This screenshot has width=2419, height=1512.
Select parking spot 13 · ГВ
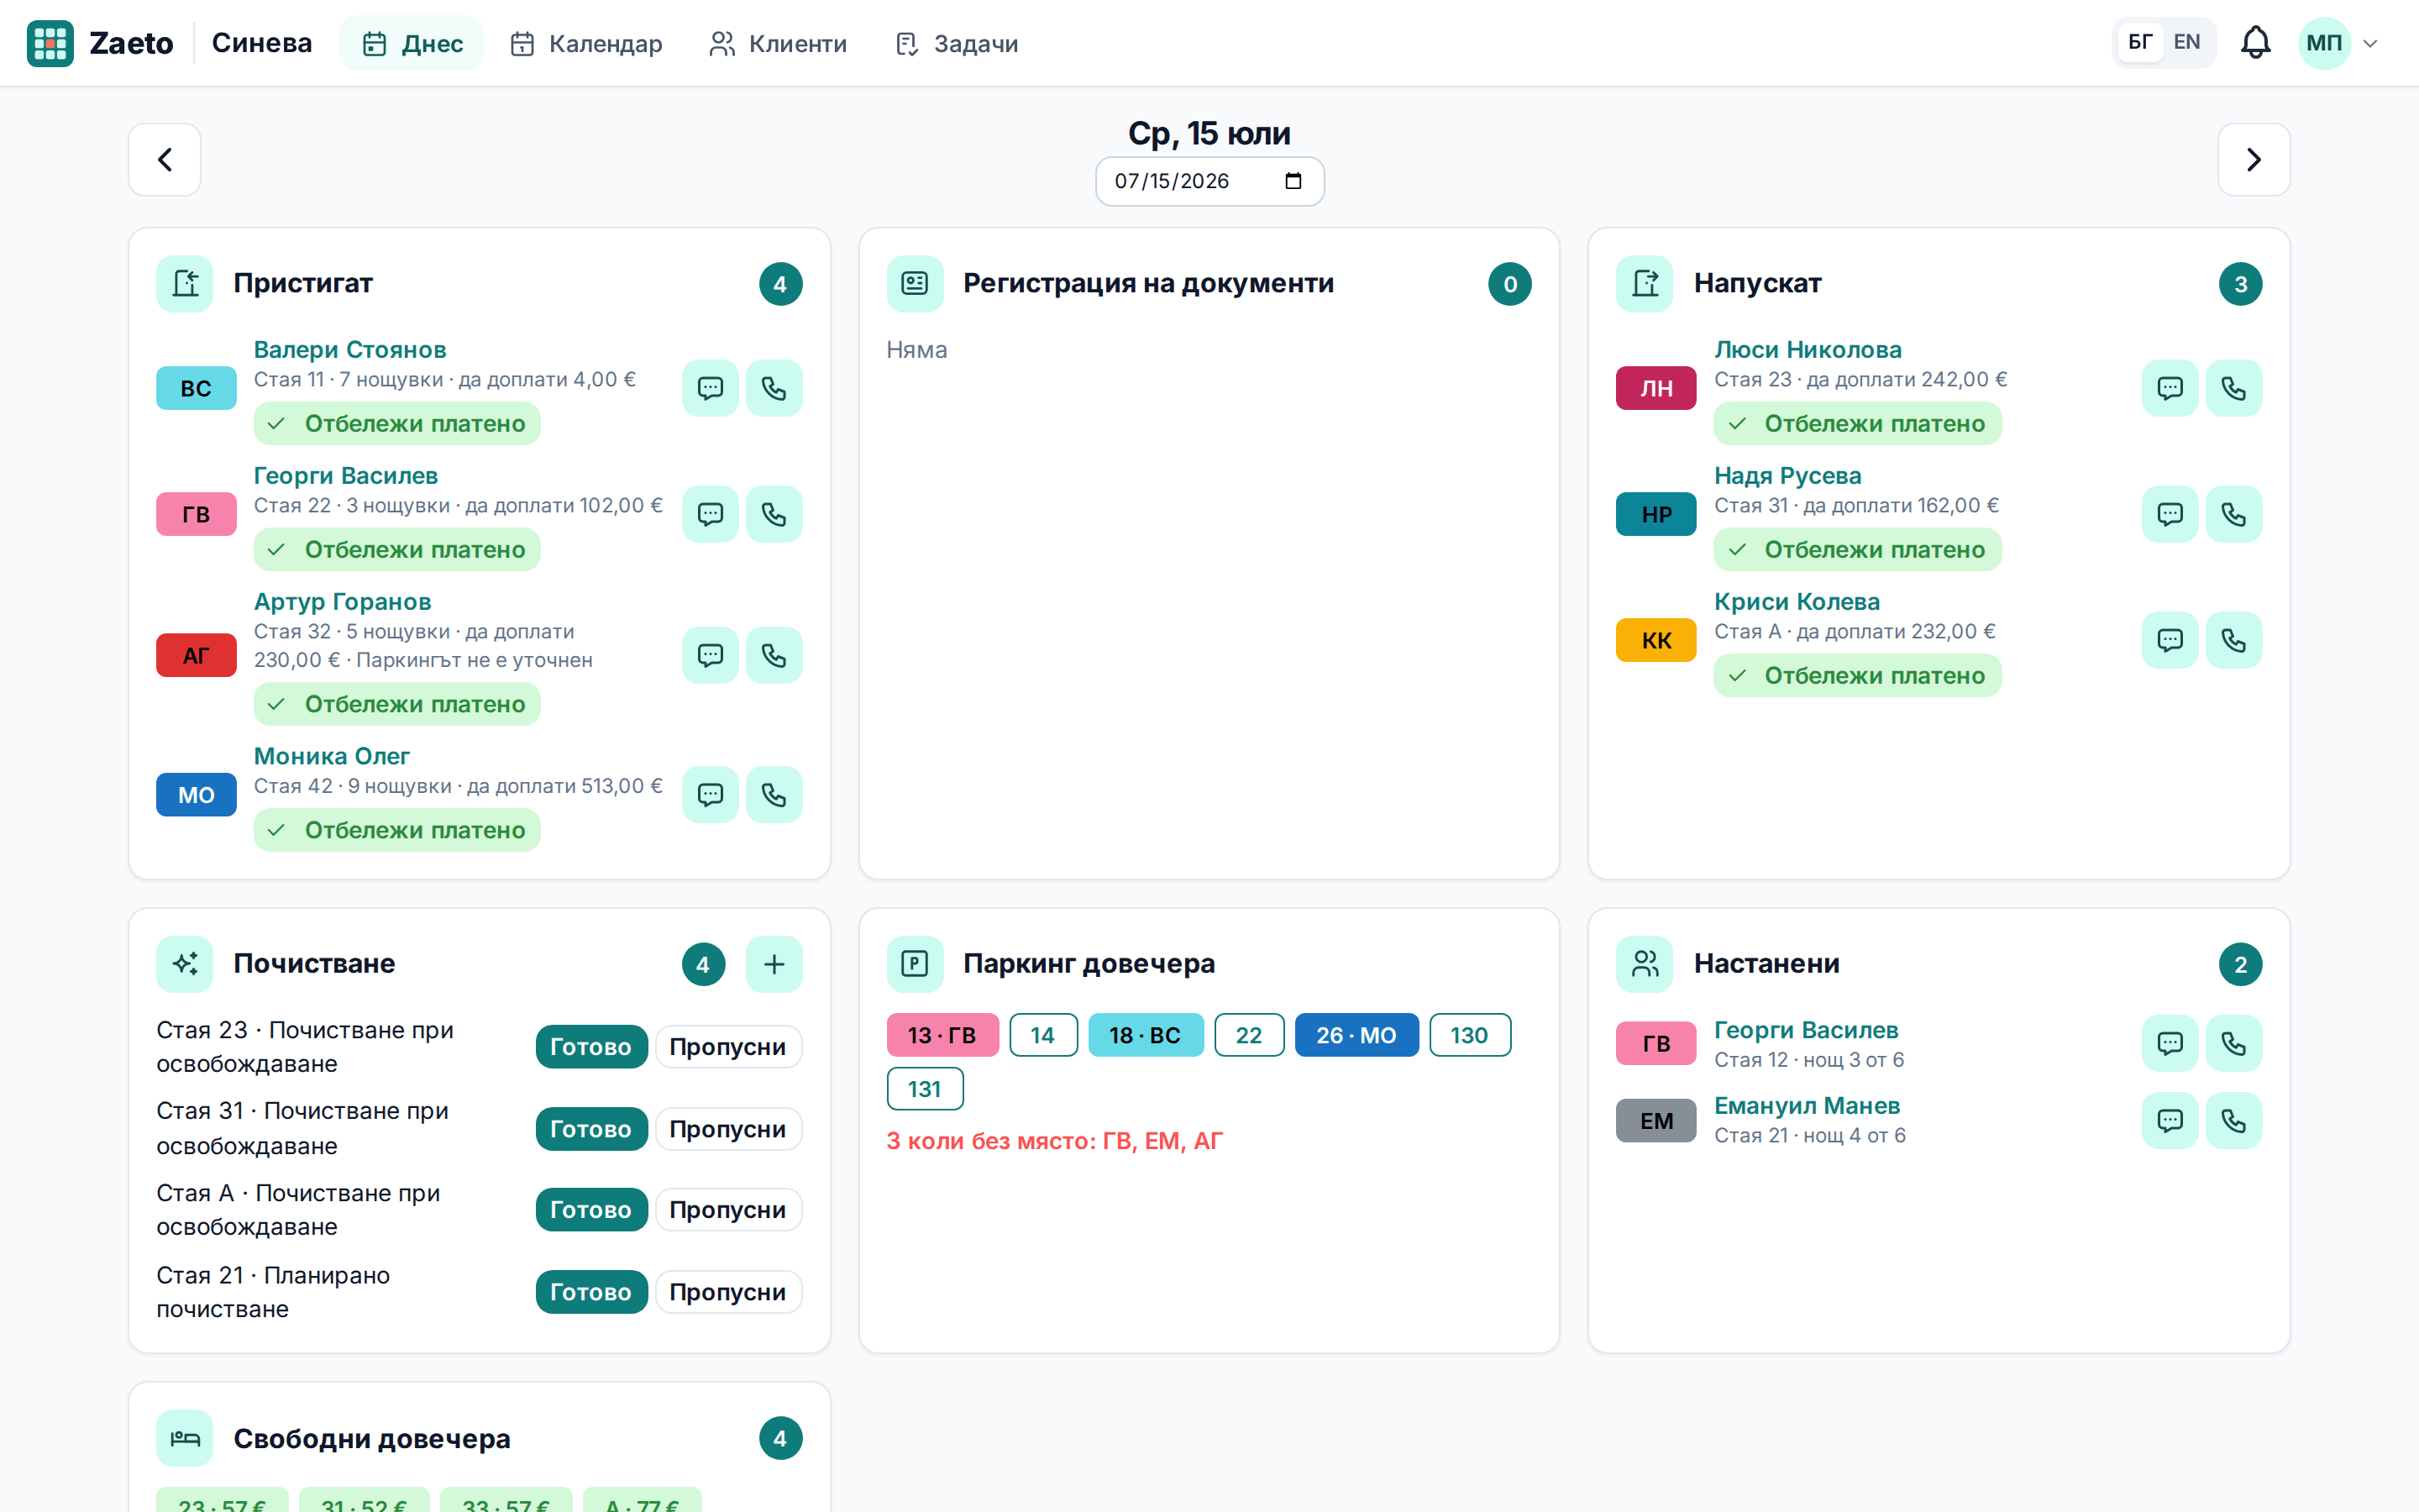click(x=942, y=1035)
